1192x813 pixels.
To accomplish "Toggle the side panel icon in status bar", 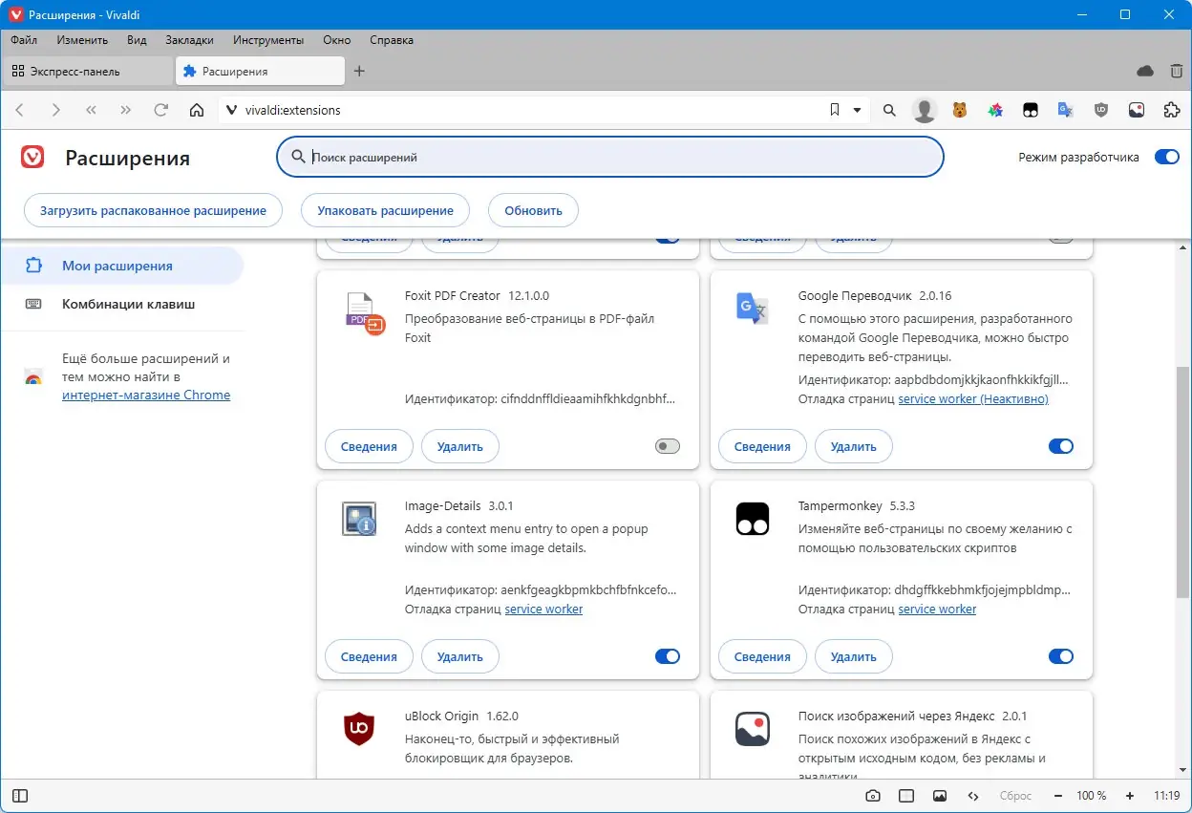I will click(20, 796).
